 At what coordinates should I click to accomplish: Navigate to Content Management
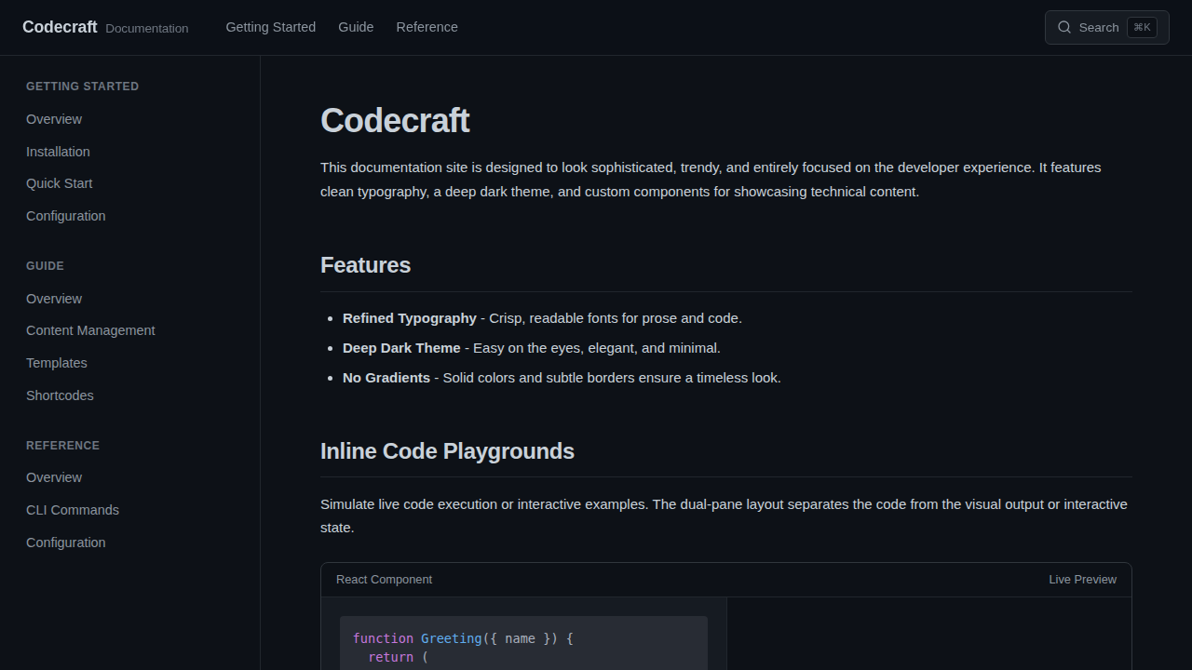pyautogui.click(x=90, y=330)
